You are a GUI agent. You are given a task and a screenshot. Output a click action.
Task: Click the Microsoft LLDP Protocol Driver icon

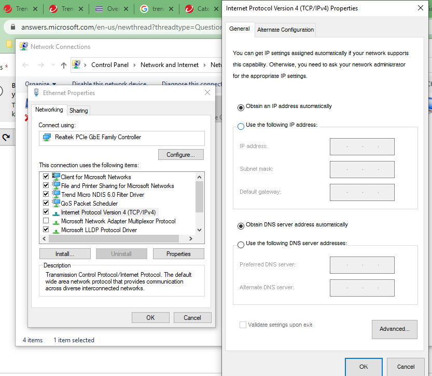tap(56, 231)
